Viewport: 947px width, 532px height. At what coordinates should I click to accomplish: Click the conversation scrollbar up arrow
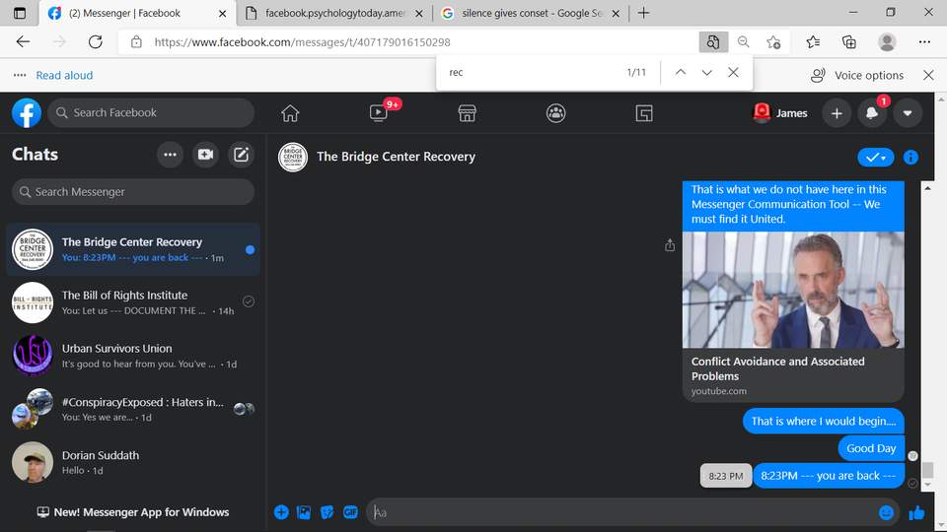(x=927, y=188)
